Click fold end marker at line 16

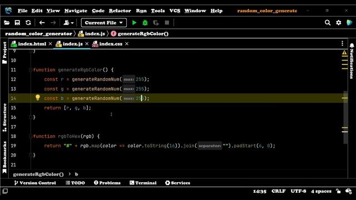31,117
